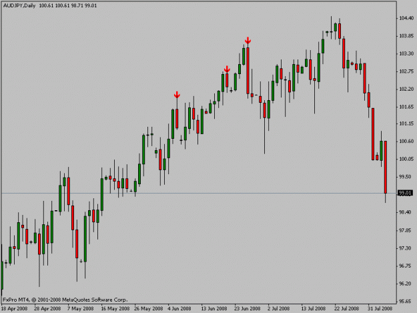417x313 pixels.
Task: Click the 95.65 price axis label
Action: point(406,302)
